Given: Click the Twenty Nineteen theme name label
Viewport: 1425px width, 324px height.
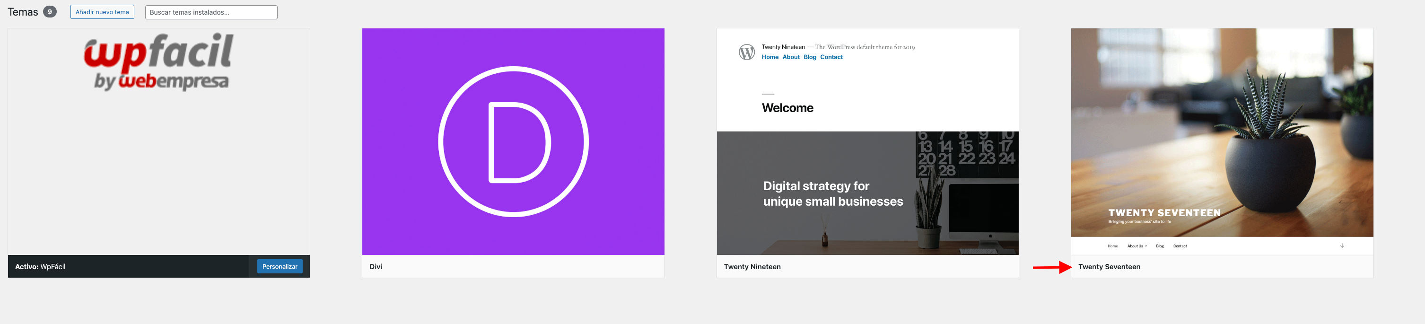Looking at the screenshot, I should (752, 266).
